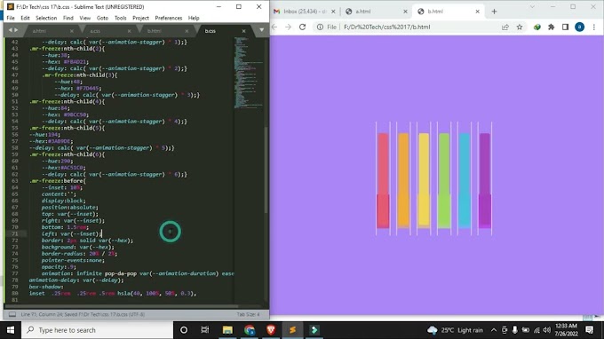Switch to the a.html tab in Sublime Text
The image size is (604, 339).
point(48,31)
